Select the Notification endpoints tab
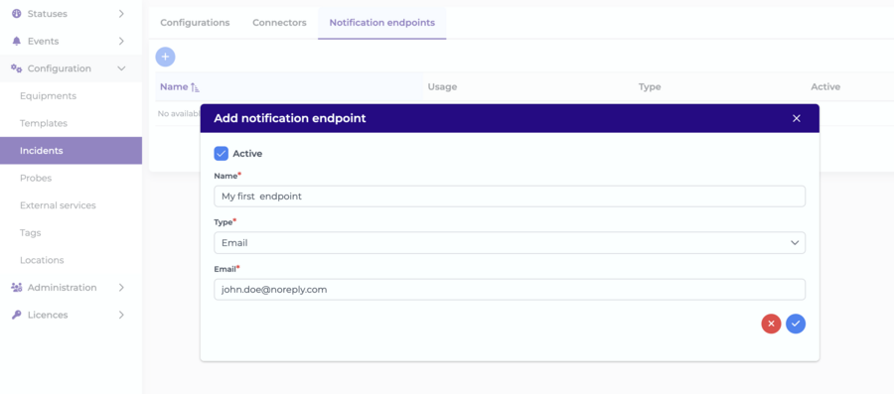The height and width of the screenshot is (394, 894). [x=382, y=23]
